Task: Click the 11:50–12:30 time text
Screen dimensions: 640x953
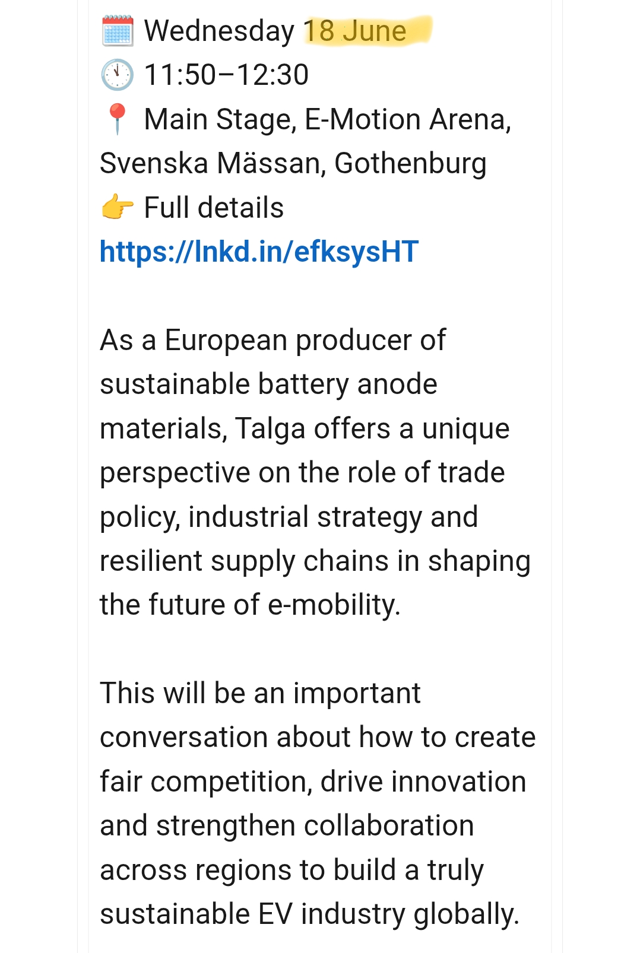Action: pos(226,75)
